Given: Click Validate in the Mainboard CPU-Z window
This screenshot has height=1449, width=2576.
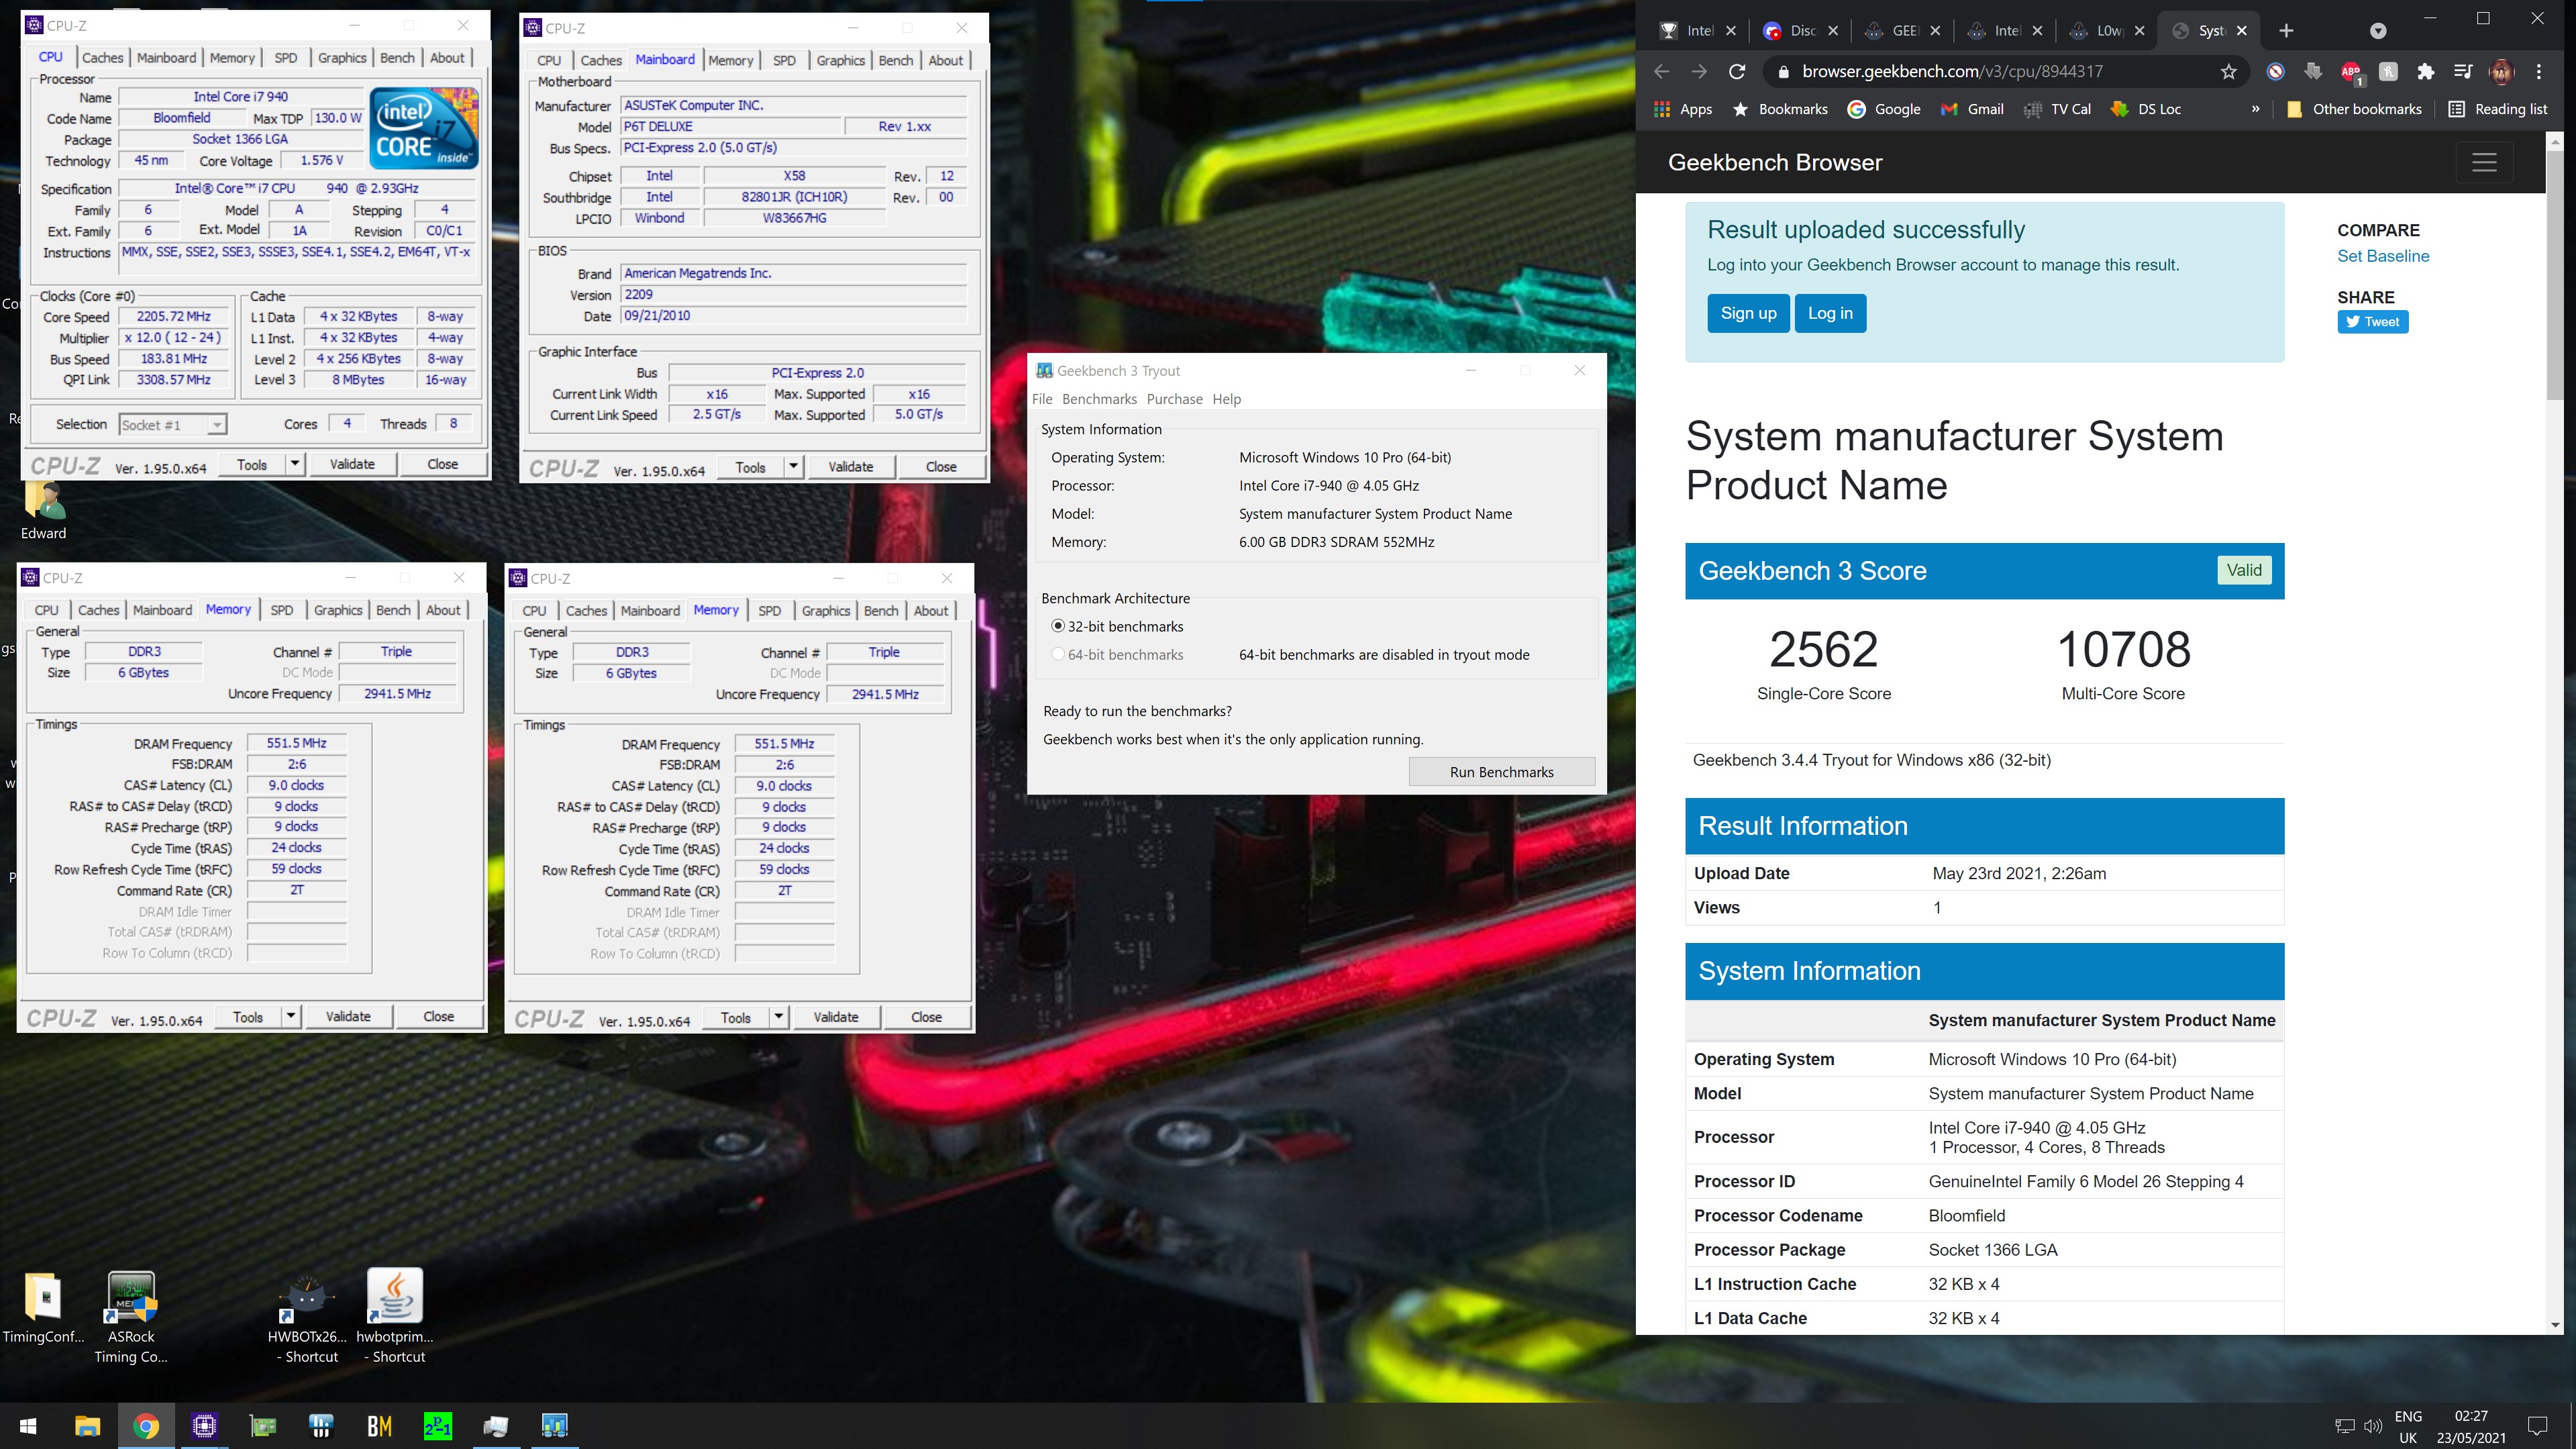Looking at the screenshot, I should (x=850, y=466).
